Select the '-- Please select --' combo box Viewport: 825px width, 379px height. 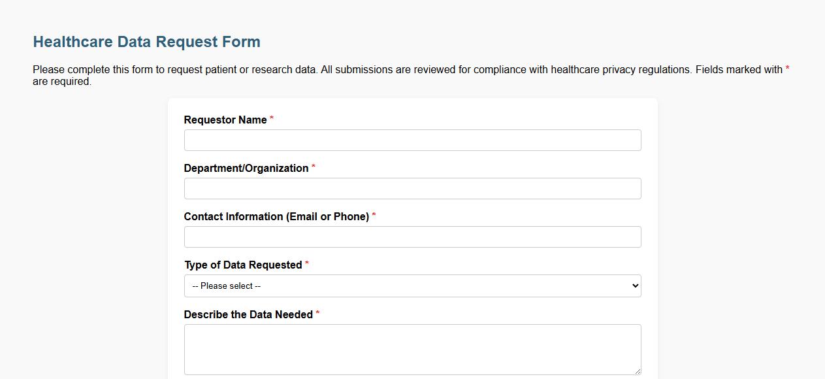coord(412,286)
